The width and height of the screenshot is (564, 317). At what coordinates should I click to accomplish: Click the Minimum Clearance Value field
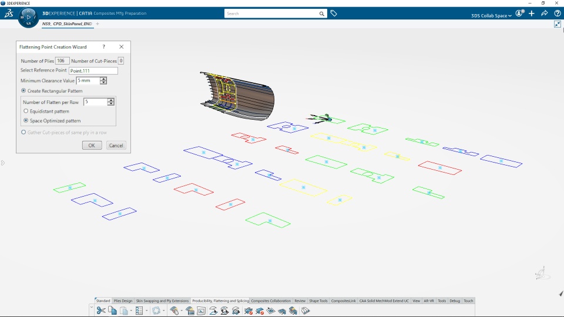click(88, 80)
